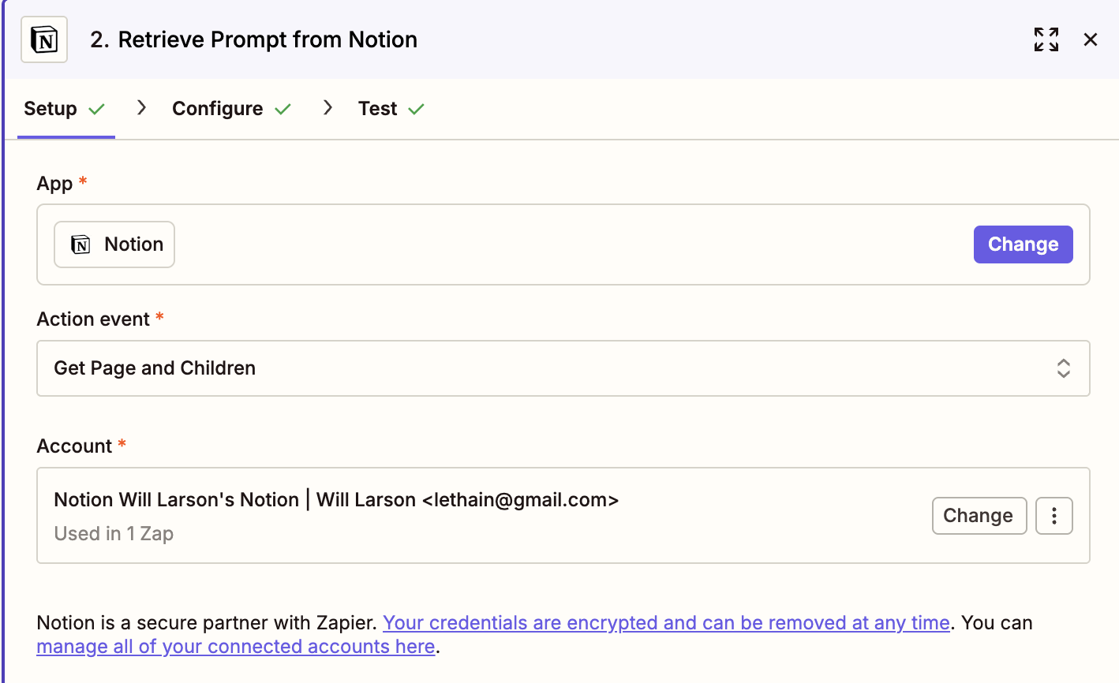Screen dimensions: 1119x683
Task: Expand the step panel to full screen
Action: (x=1046, y=39)
